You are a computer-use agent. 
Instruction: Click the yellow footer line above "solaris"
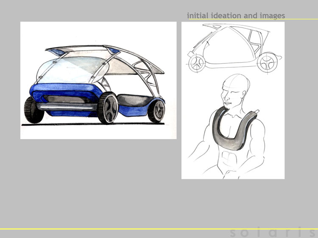(x=159, y=229)
